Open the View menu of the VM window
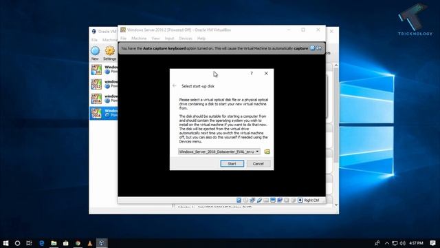440x248 pixels. coord(155,39)
